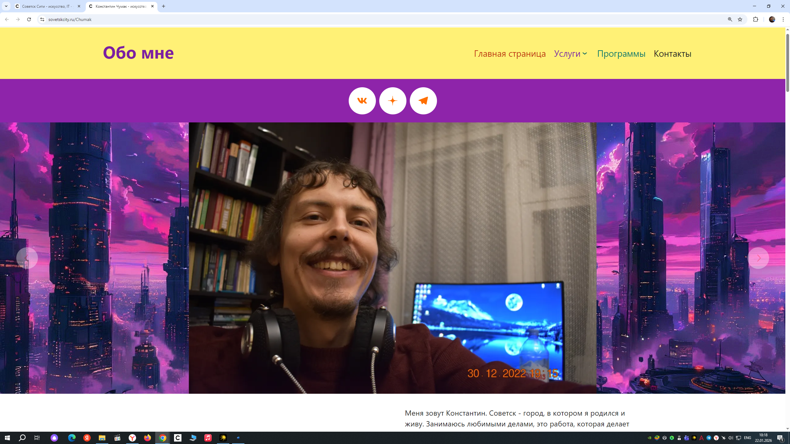Open the notification center icon
Screen dimensions: 790x444
(x=780, y=438)
